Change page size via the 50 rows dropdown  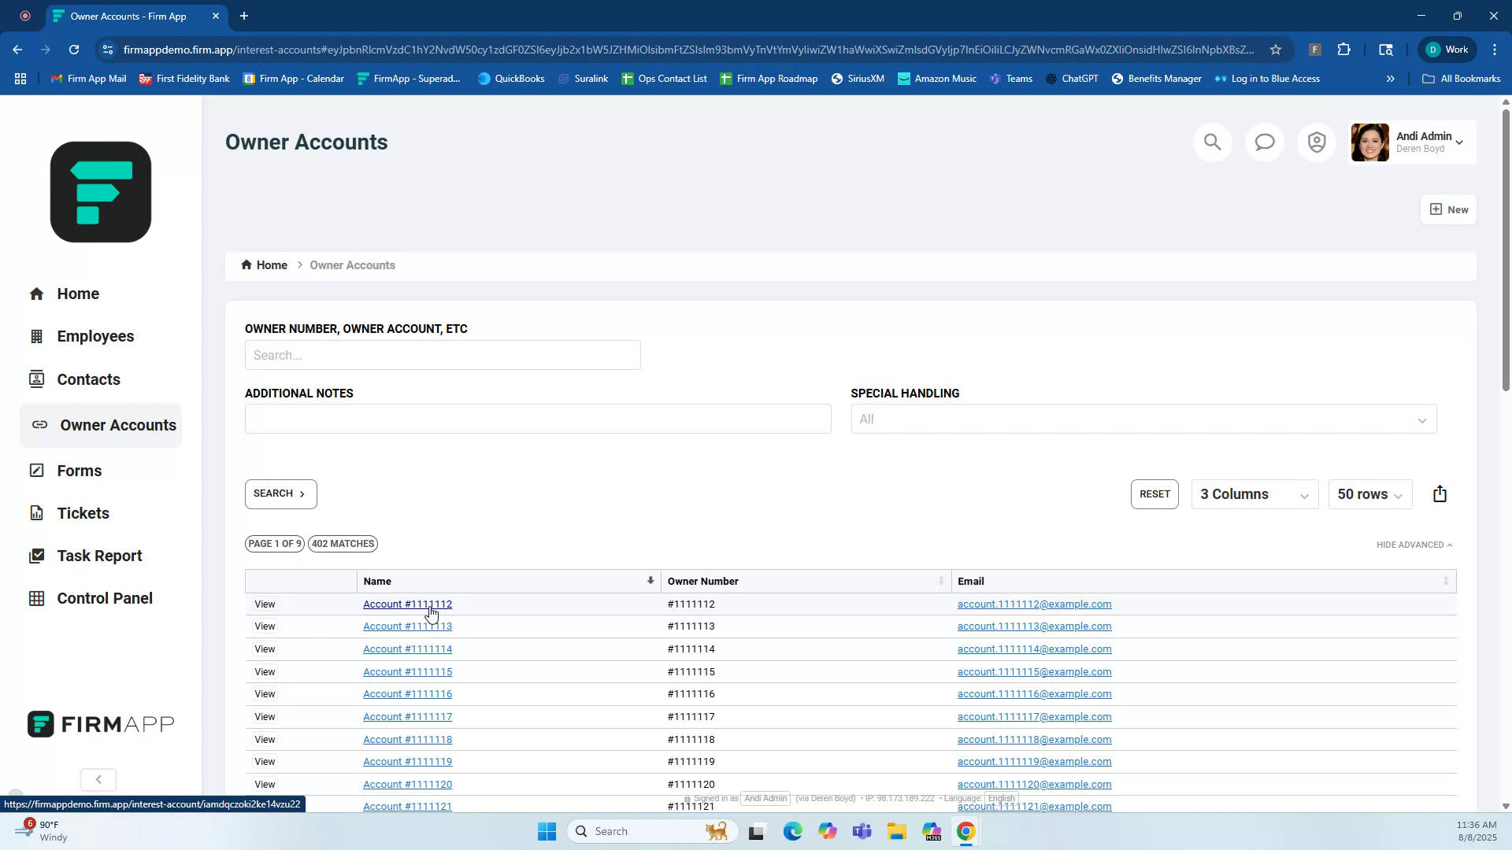(1369, 494)
